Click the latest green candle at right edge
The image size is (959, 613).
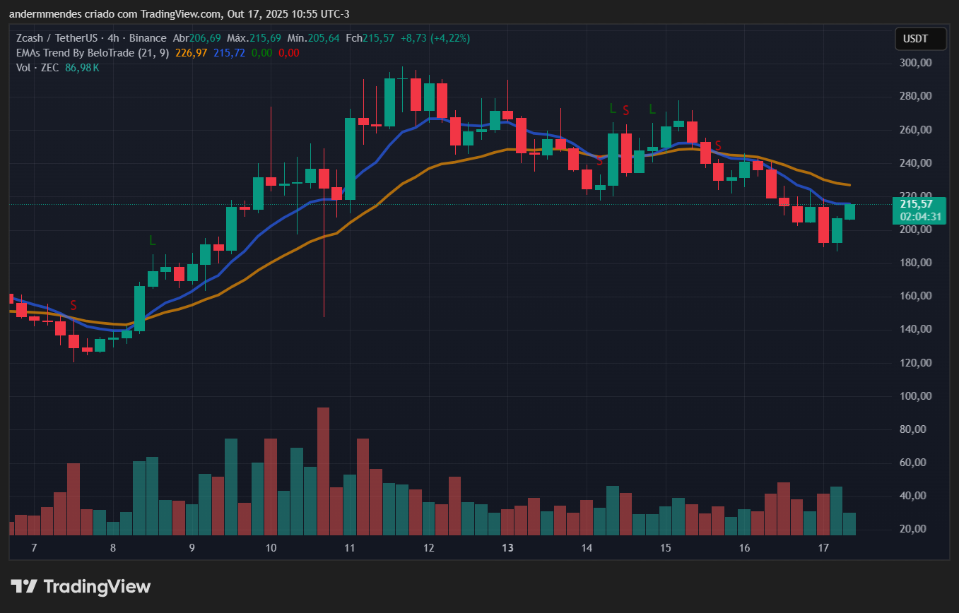point(849,211)
